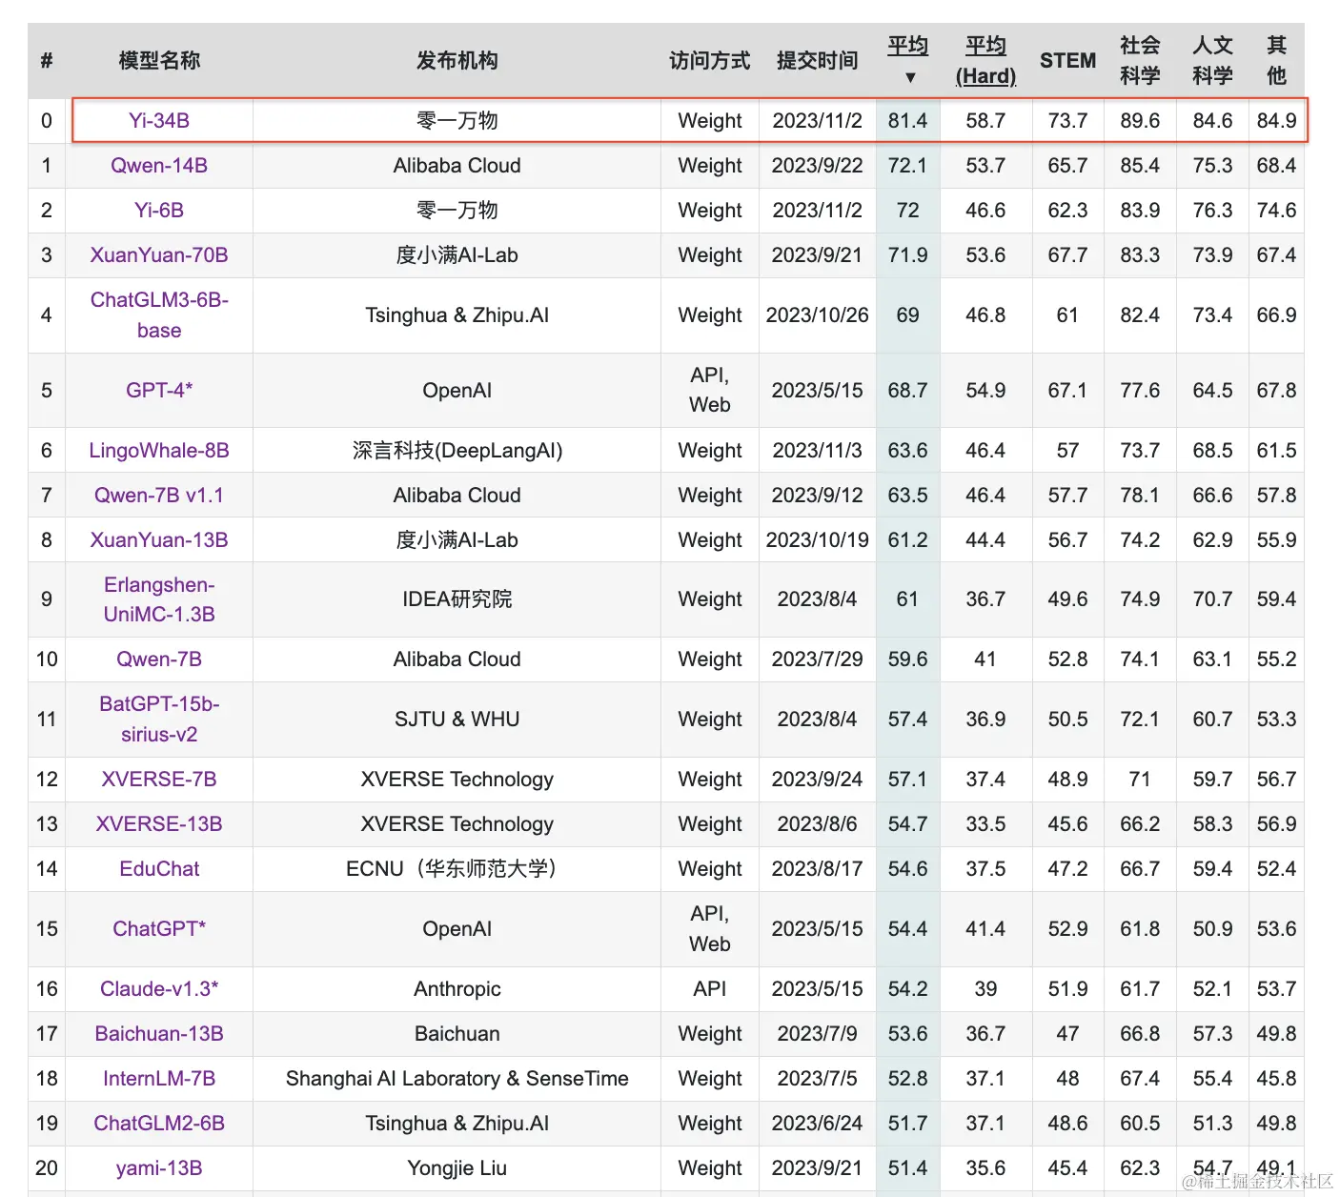Select the 零一万物 cell in Yi-6B row
1340x1197 pixels.
457,211
